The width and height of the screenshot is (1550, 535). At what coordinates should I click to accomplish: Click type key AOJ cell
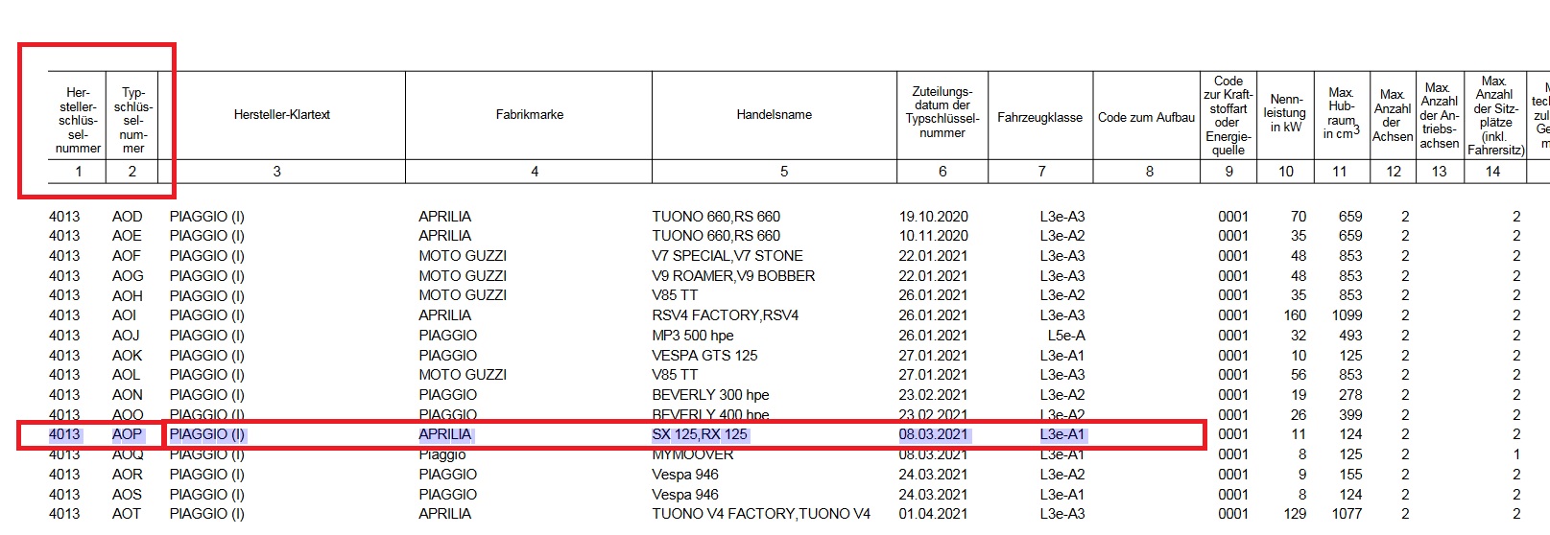126,336
